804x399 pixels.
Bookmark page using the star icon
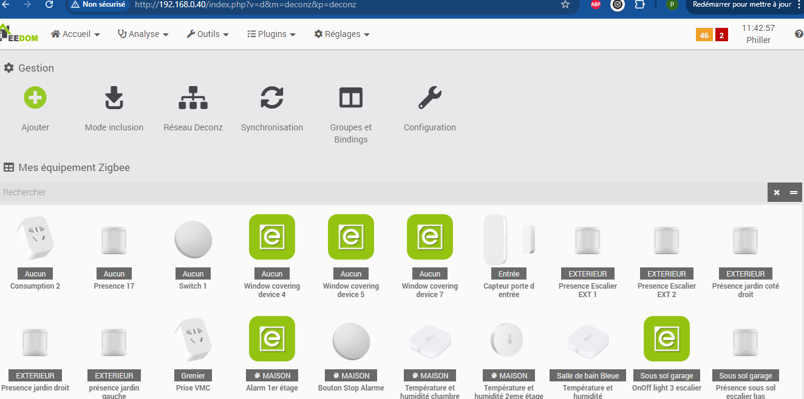pos(565,5)
